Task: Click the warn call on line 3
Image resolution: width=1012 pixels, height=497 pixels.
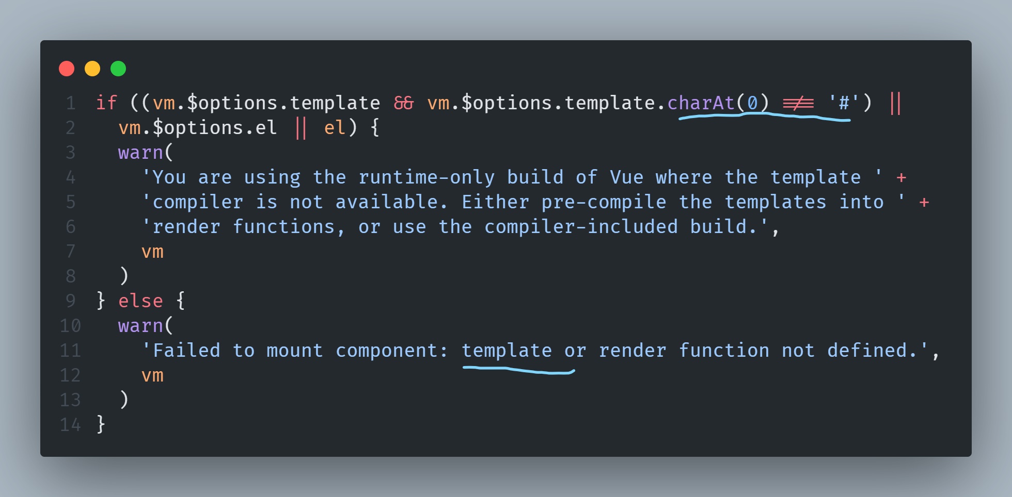Action: click(x=140, y=153)
